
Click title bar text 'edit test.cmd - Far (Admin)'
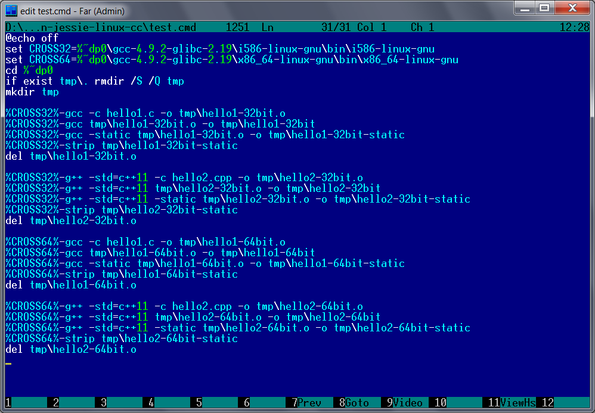tap(72, 11)
